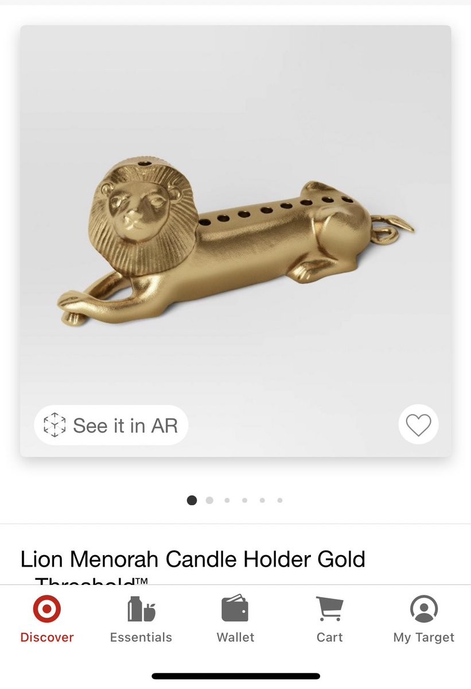Jump to the third image page dot

[227, 500]
